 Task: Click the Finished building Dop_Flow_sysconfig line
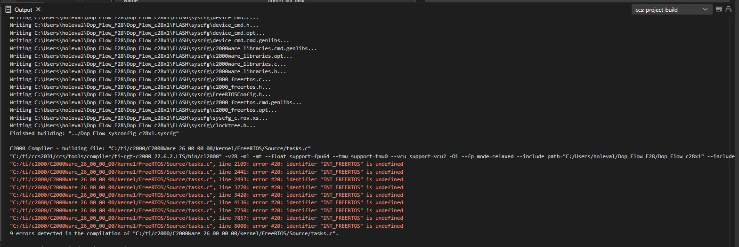[94, 133]
